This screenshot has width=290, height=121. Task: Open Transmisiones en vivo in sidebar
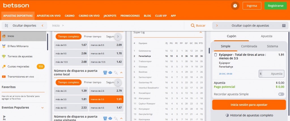coord(21,76)
